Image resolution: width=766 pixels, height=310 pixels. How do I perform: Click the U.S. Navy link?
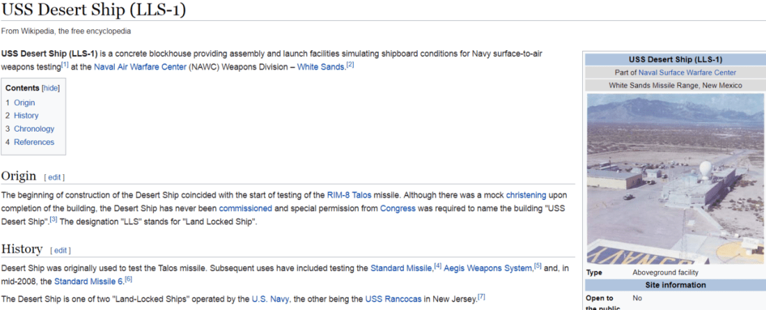(x=269, y=299)
